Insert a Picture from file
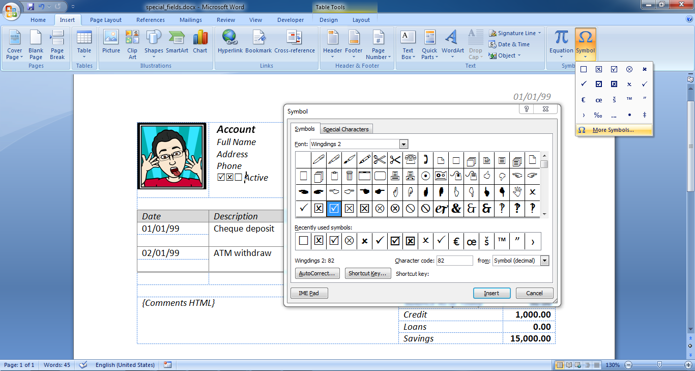 (x=111, y=42)
